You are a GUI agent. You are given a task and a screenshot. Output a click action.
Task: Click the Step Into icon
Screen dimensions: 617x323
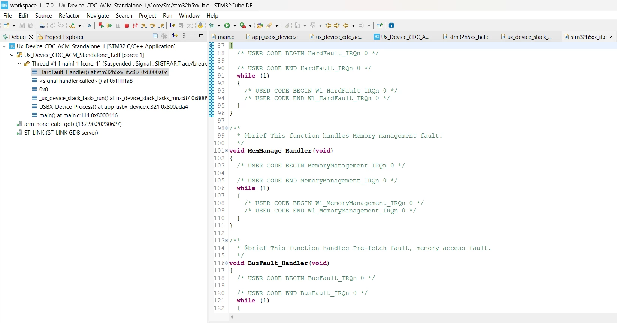pyautogui.click(x=144, y=25)
